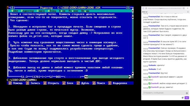This screenshot has width=190, height=106.
Task: Click the horizontal scrollbar thumb in the editor
Action: click(87, 77)
